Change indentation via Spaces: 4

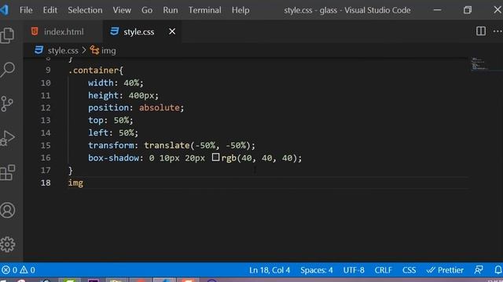point(316,270)
